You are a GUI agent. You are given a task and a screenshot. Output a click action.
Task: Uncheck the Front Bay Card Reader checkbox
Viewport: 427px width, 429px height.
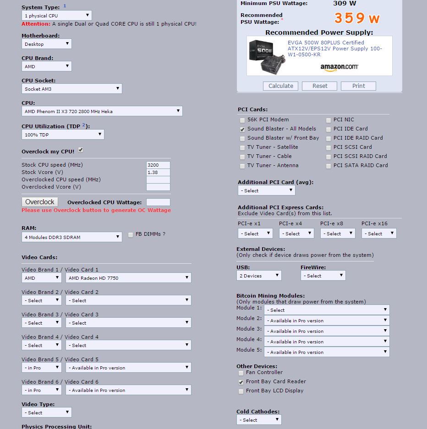click(x=241, y=382)
